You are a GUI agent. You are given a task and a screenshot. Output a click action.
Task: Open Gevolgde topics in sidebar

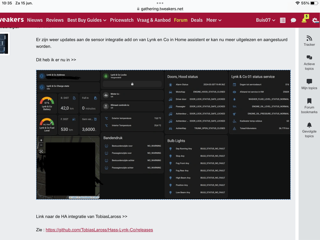309,130
